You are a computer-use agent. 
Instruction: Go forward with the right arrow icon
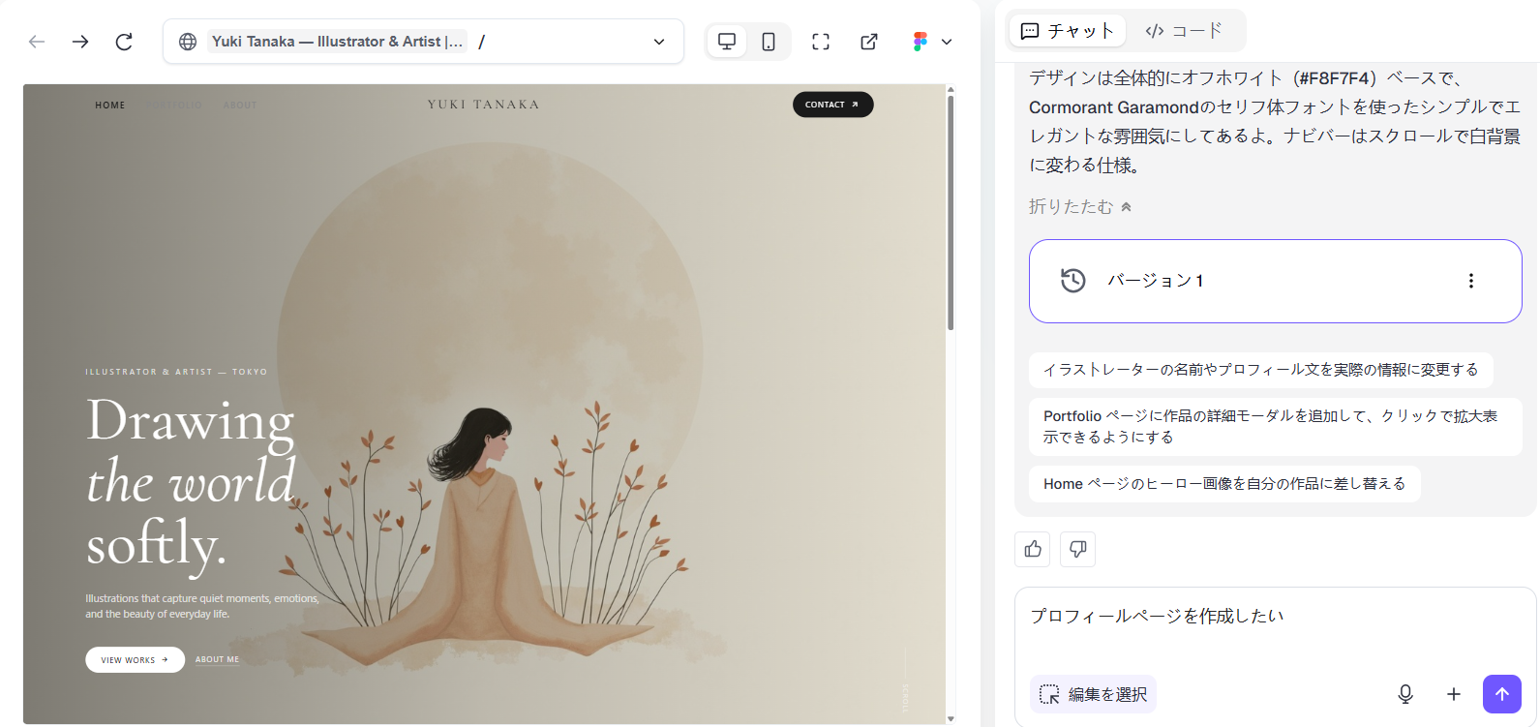[80, 42]
